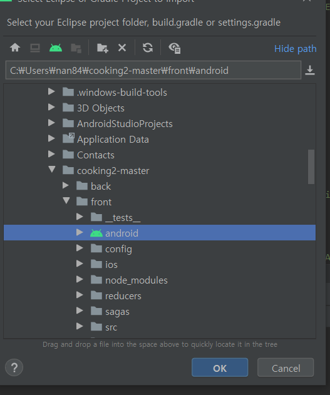Expand the sagas folder arrow
The height and width of the screenshot is (395, 330).
point(80,310)
